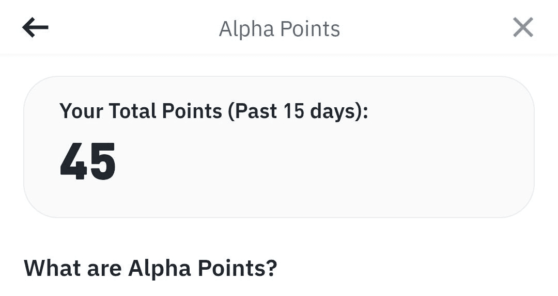Tap the (Past 15 days) text

[298, 111]
